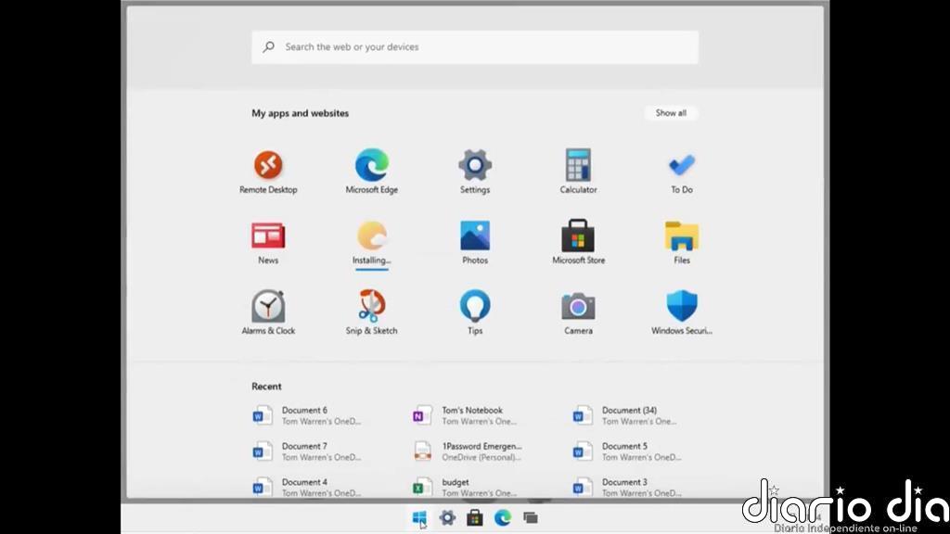Viewport: 950px width, 534px height.
Task: Open the Files app
Action: point(681,237)
